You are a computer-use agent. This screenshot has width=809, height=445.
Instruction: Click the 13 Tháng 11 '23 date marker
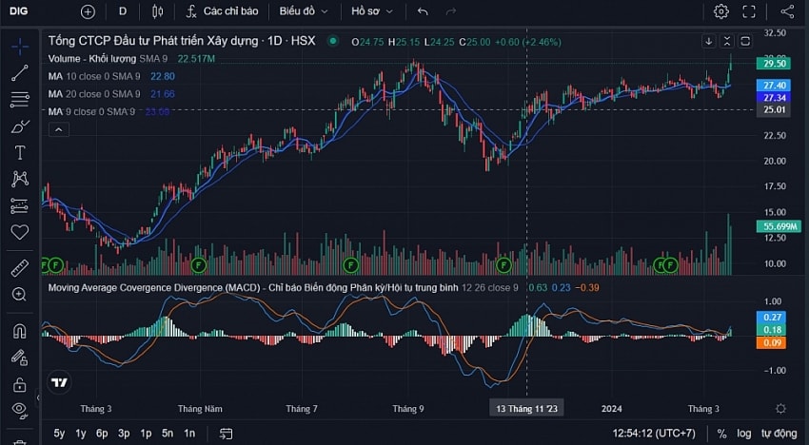[x=526, y=409]
